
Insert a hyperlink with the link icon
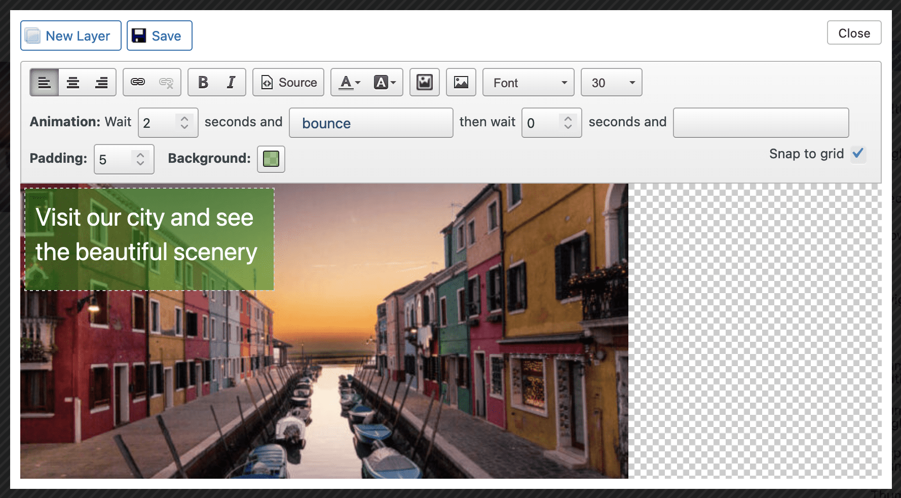[x=138, y=82]
